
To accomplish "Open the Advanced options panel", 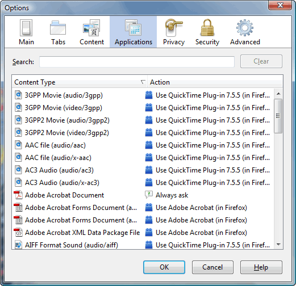I will point(245,32).
